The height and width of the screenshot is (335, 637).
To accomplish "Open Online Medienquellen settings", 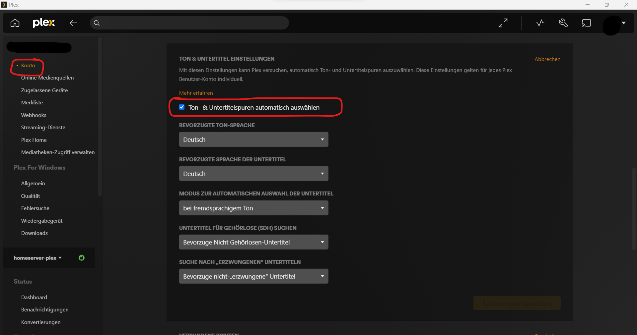I will (47, 78).
